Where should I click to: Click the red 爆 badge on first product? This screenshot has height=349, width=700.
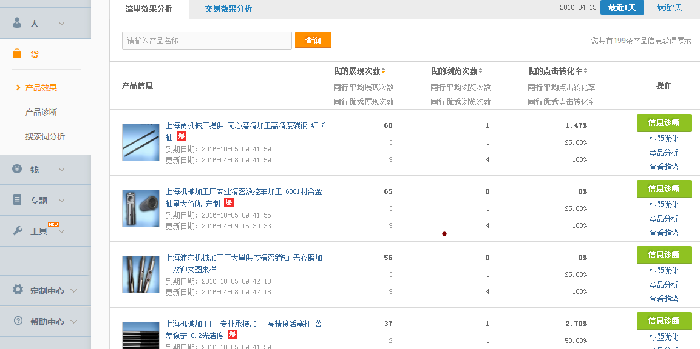[x=182, y=136]
